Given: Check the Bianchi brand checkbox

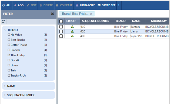Looking at the screenshot, I should click(9, 50).
